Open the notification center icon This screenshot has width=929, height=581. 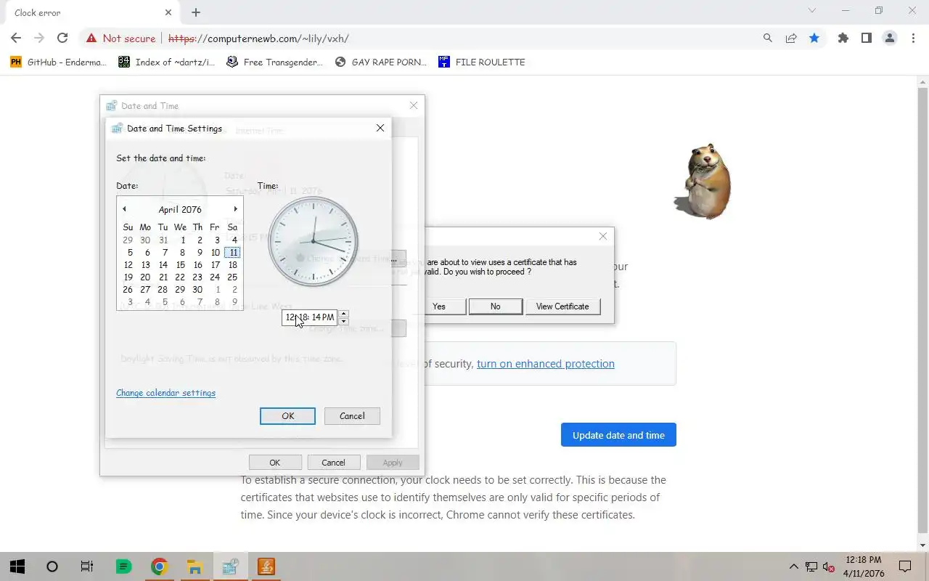click(x=905, y=566)
